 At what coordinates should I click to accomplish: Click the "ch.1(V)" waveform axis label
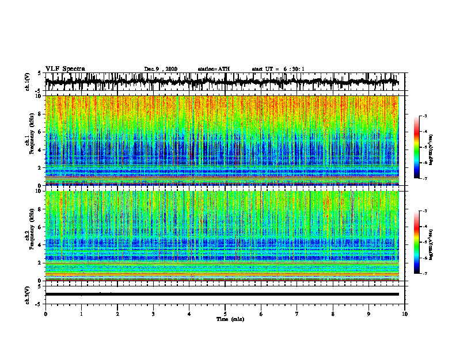28,82
